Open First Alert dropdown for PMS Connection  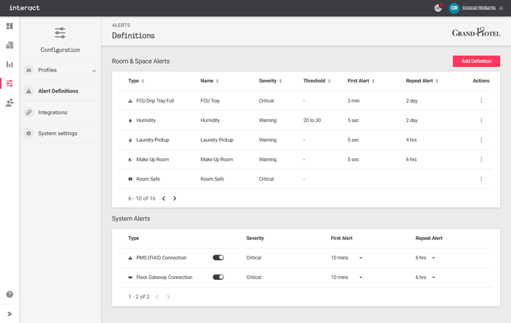pyautogui.click(x=347, y=258)
